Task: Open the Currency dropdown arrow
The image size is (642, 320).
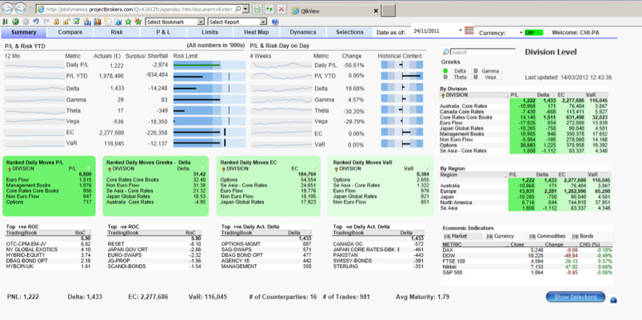Action: (x=521, y=32)
